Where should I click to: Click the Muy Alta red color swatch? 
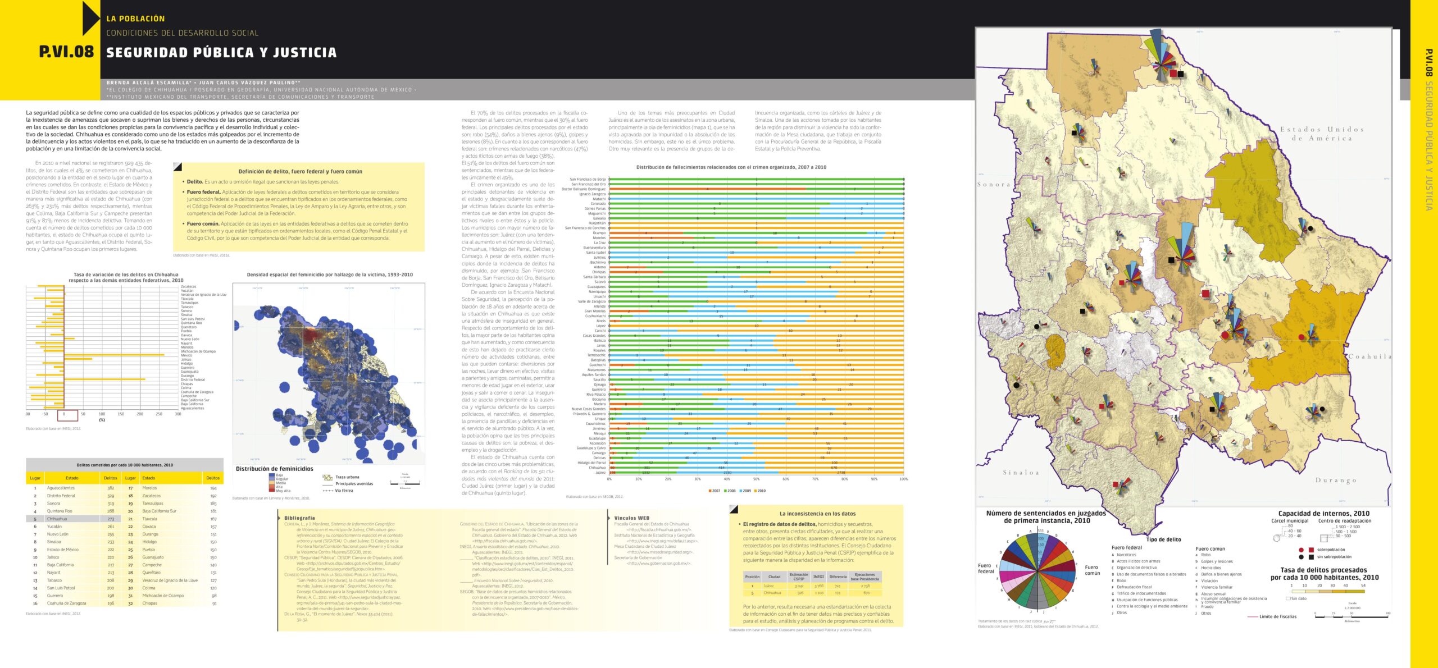coord(272,491)
